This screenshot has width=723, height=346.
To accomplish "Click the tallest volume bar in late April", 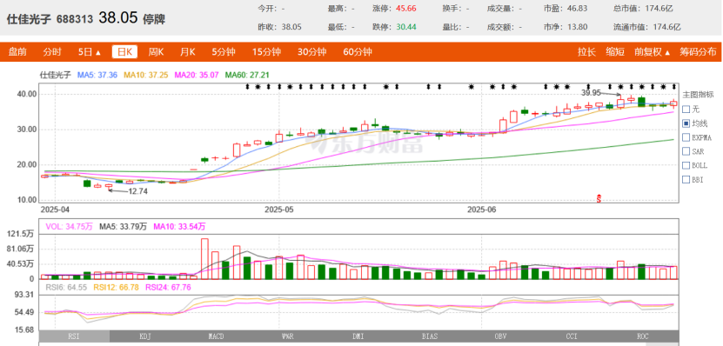I will tap(204, 258).
